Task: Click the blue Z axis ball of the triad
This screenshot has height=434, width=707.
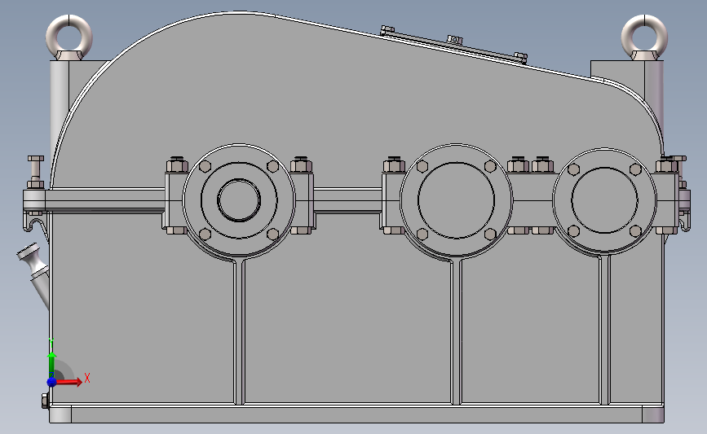Action: tap(52, 382)
